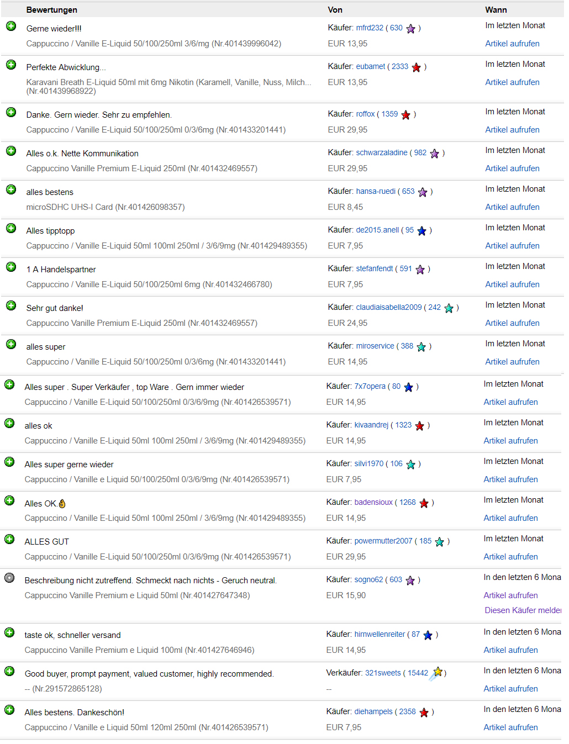This screenshot has width=569, height=744.
Task: Open 'Artikel aufrufen' for the microSDHC card row
Action: tap(512, 207)
